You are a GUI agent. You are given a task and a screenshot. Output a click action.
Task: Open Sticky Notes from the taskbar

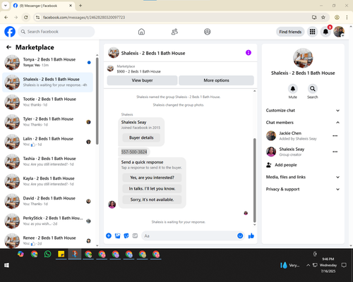point(61,254)
